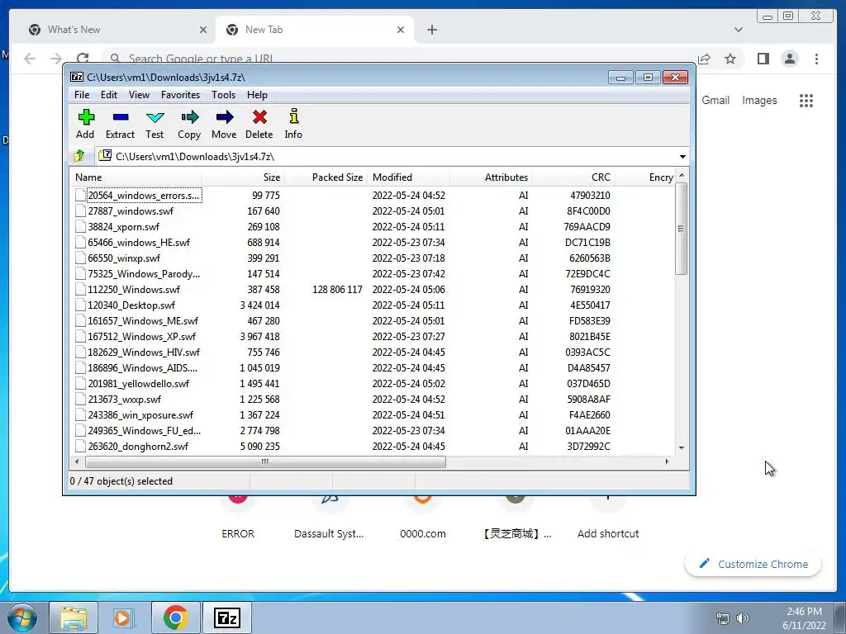Sort by Modified column header

[408, 177]
